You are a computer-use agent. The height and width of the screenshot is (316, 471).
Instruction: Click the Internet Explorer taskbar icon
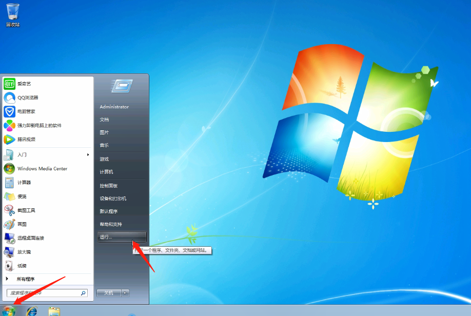[x=32, y=311]
